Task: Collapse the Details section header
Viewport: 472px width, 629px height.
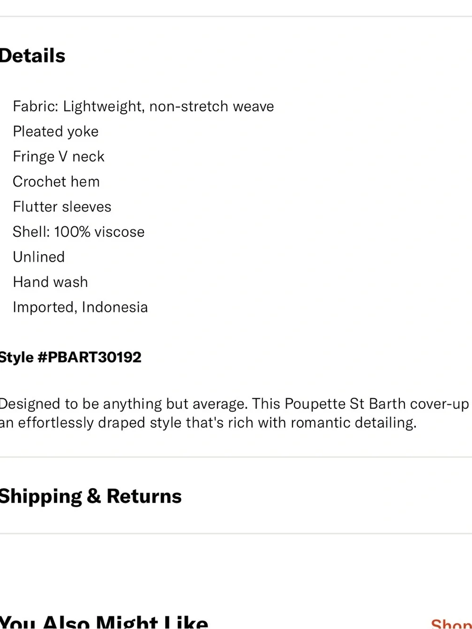Action: click(236, 56)
